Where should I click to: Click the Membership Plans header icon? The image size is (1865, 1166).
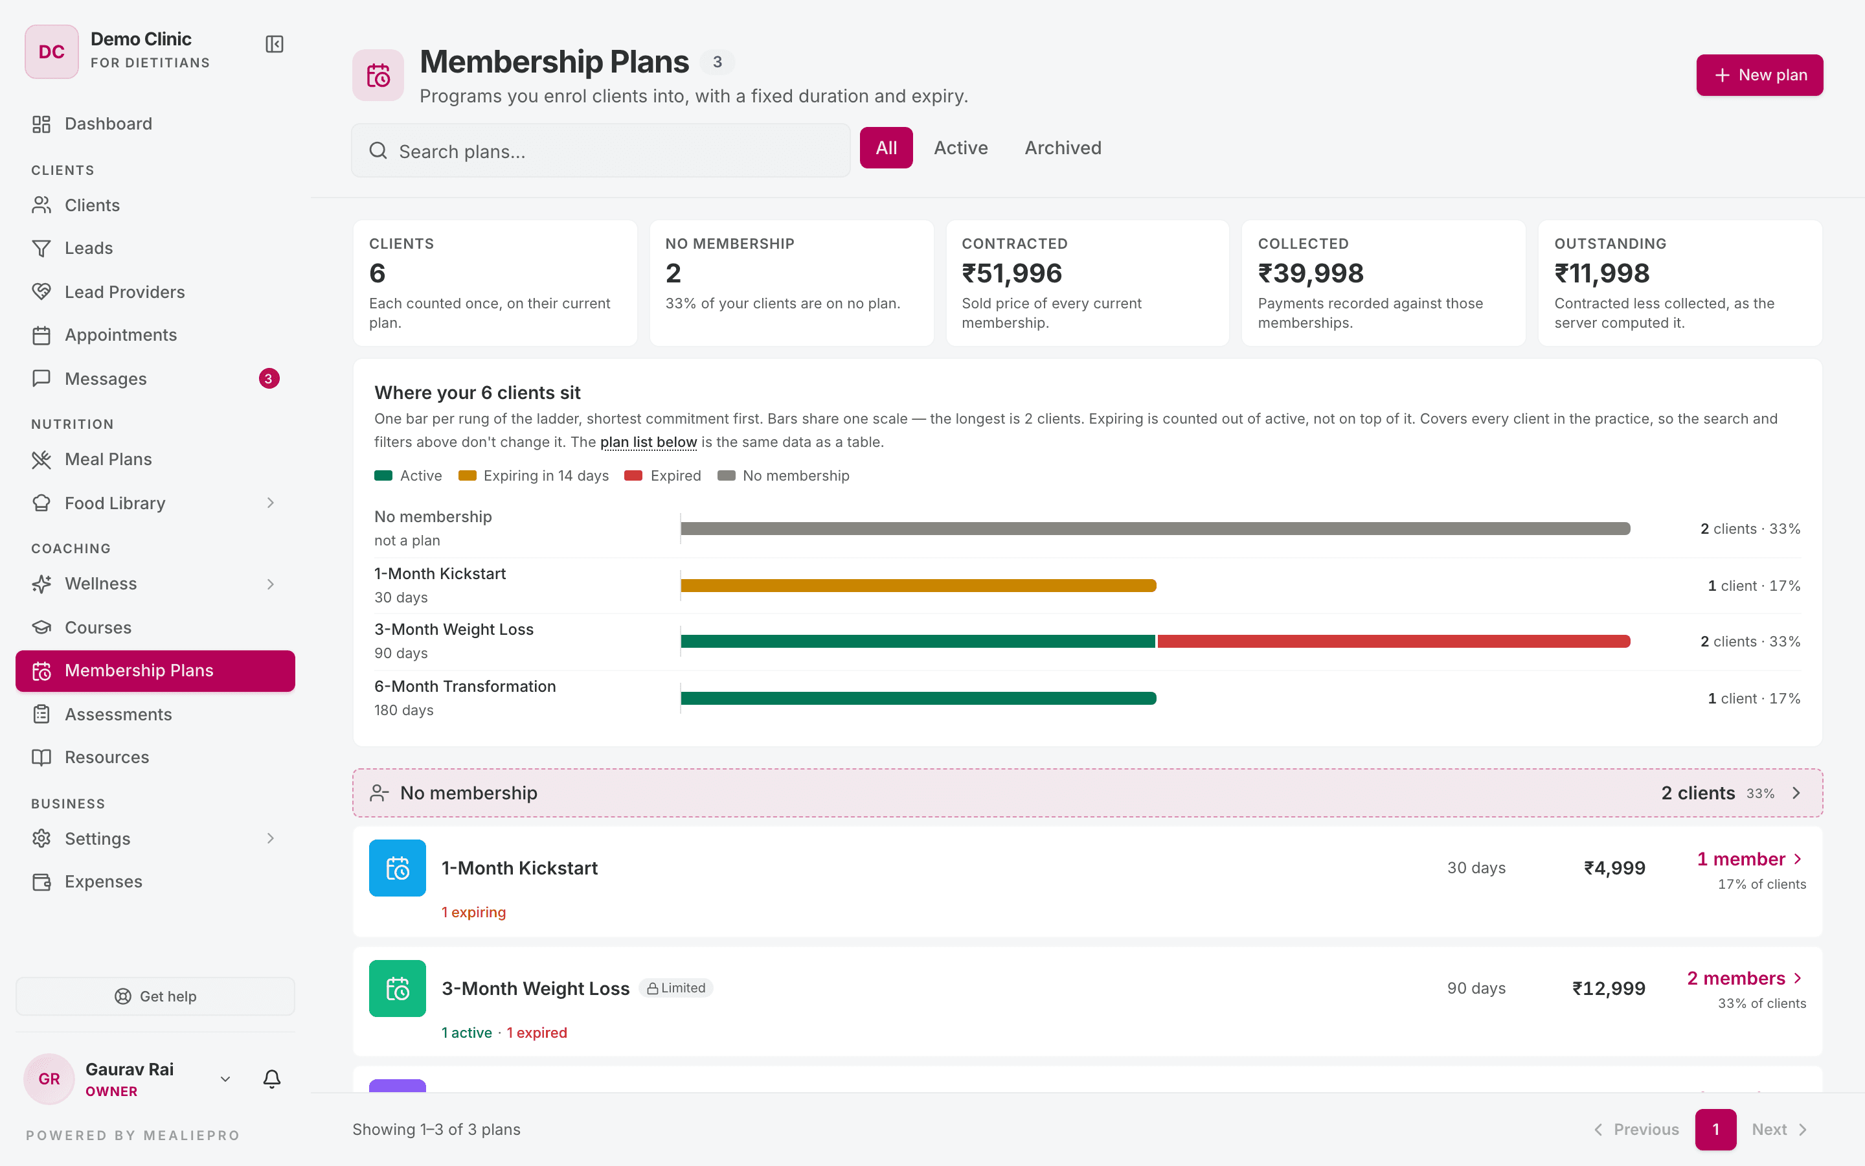378,76
